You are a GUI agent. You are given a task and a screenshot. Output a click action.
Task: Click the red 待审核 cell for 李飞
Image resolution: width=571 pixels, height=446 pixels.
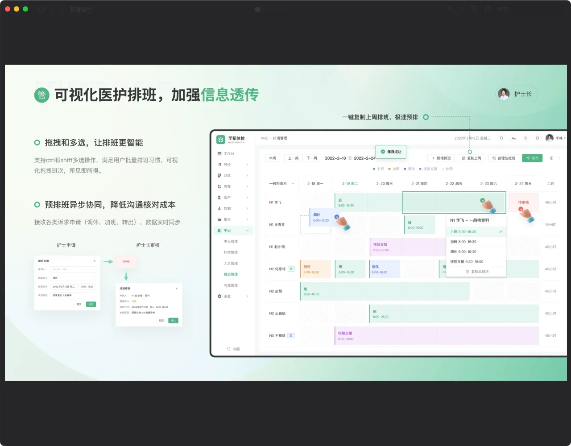tap(523, 202)
